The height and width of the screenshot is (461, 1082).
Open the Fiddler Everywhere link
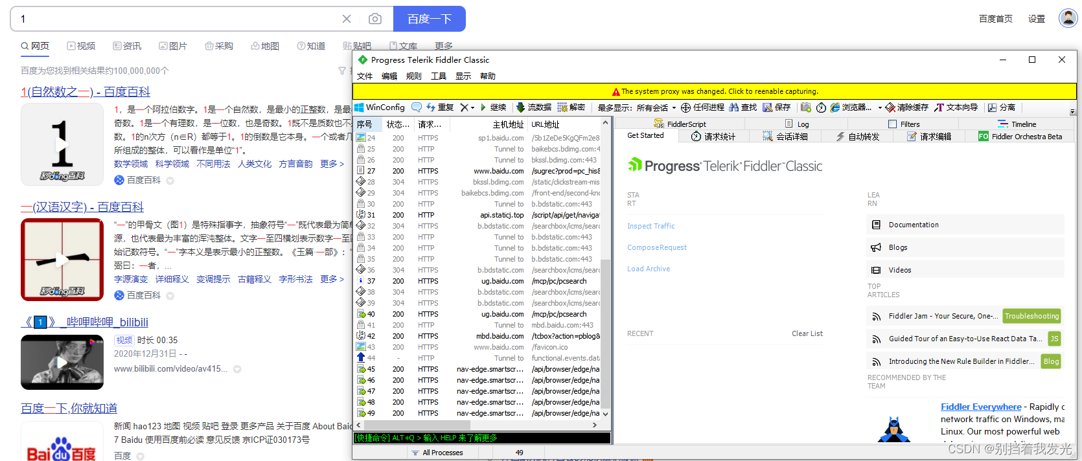click(x=981, y=407)
